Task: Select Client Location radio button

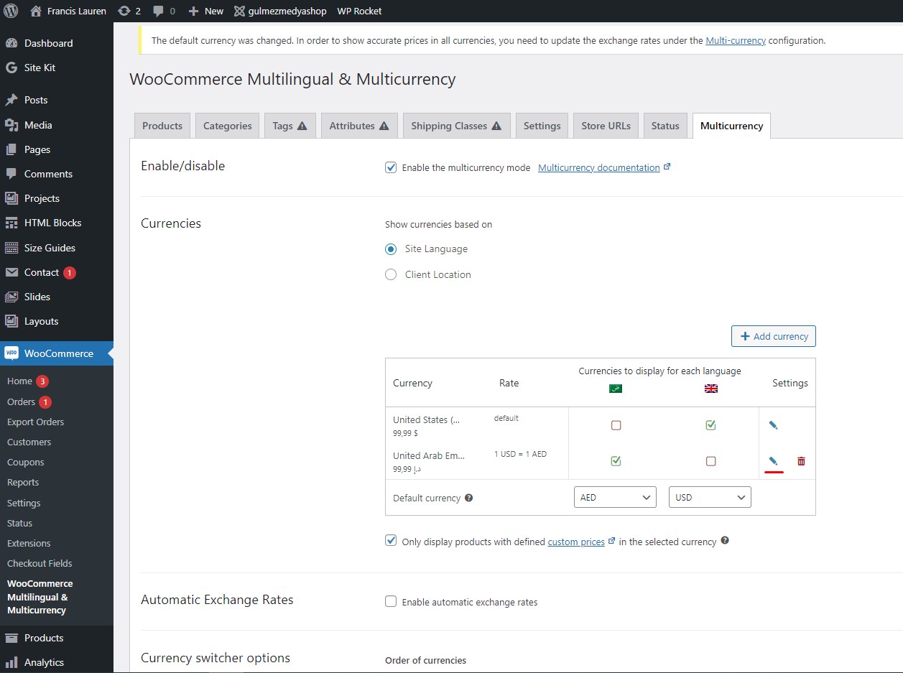Action: coord(391,274)
